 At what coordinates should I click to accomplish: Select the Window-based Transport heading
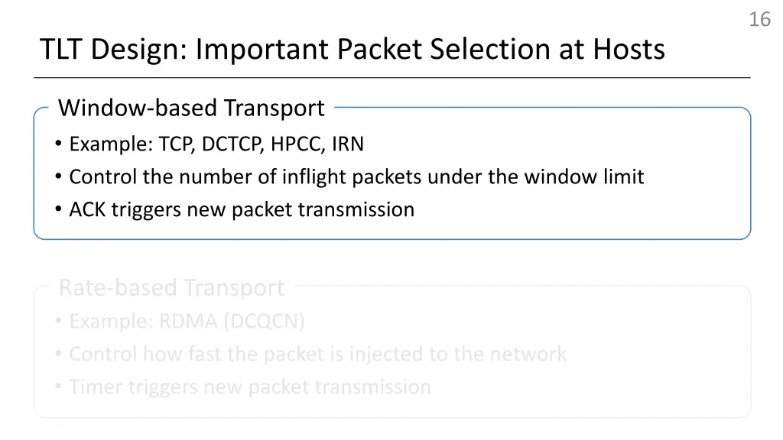191,108
